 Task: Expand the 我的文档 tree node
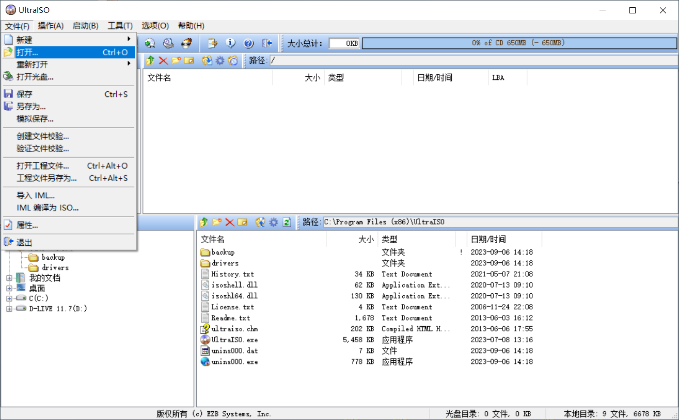coord(9,278)
